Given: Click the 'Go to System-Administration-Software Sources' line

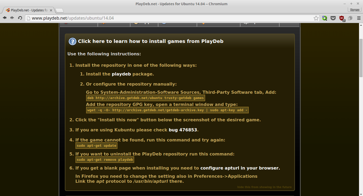Looking at the screenshot, I should coord(181,92).
